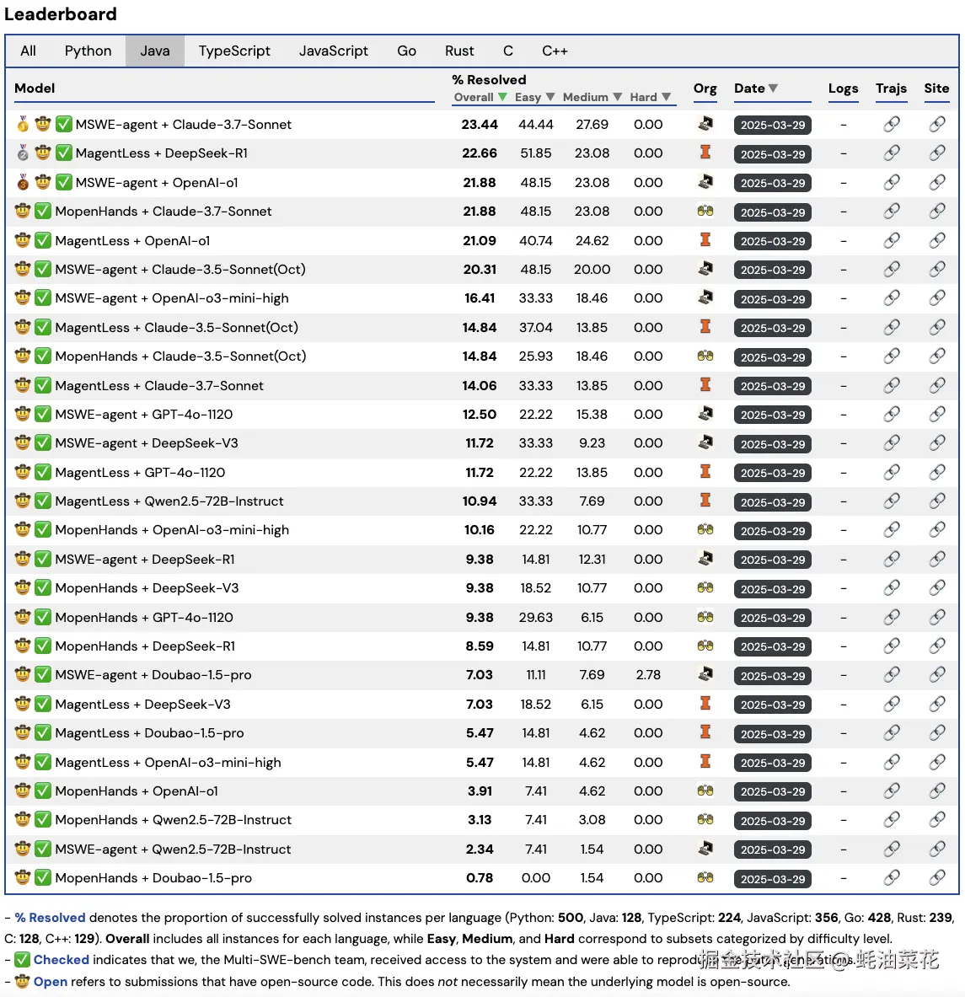The image size is (965, 997).
Task: Open Trajs link for MSWE-agent + OpenAI-o3-mini-high
Action: click(892, 298)
